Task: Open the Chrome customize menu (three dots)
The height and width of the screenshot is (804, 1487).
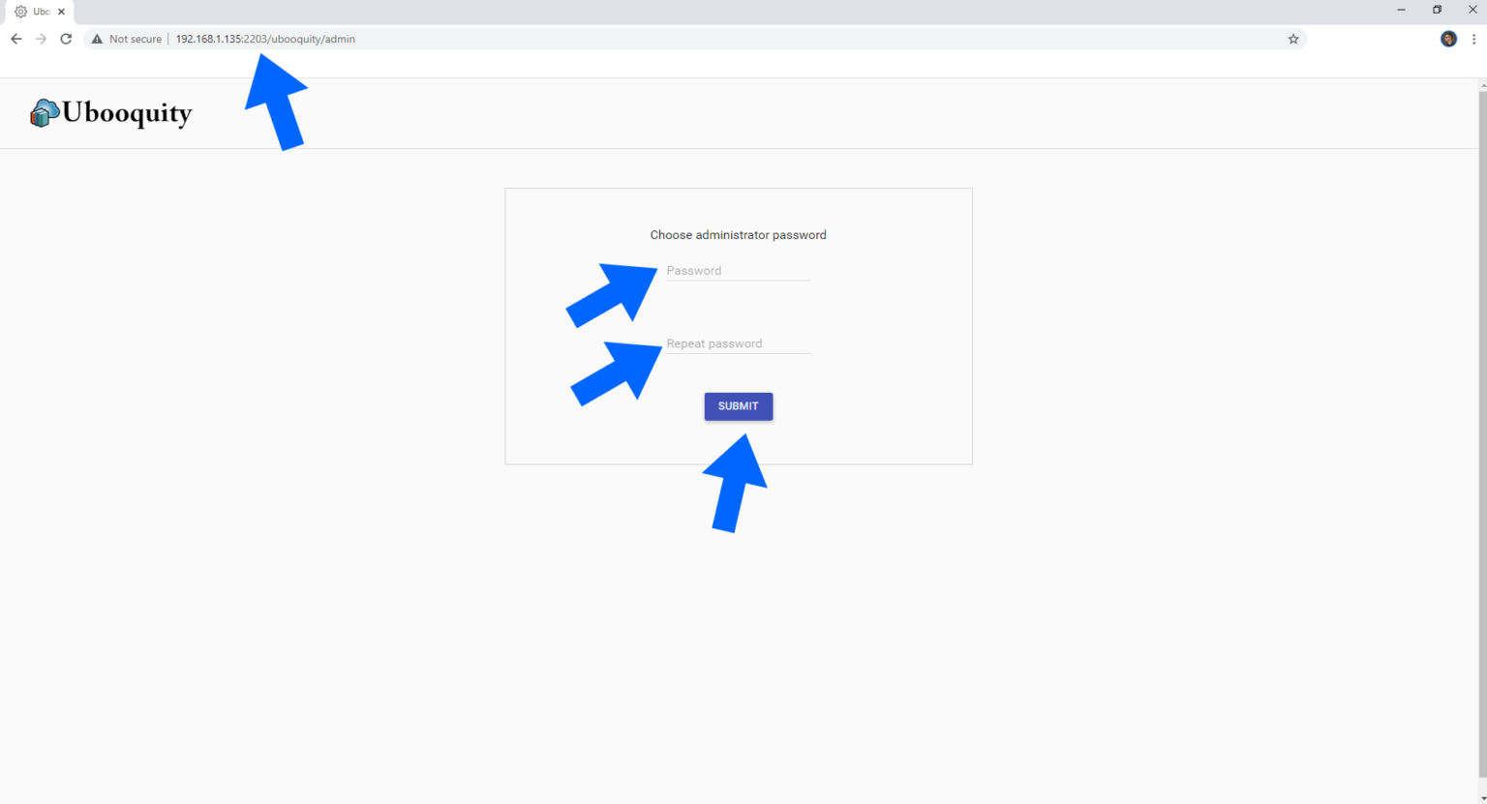Action: click(1473, 39)
